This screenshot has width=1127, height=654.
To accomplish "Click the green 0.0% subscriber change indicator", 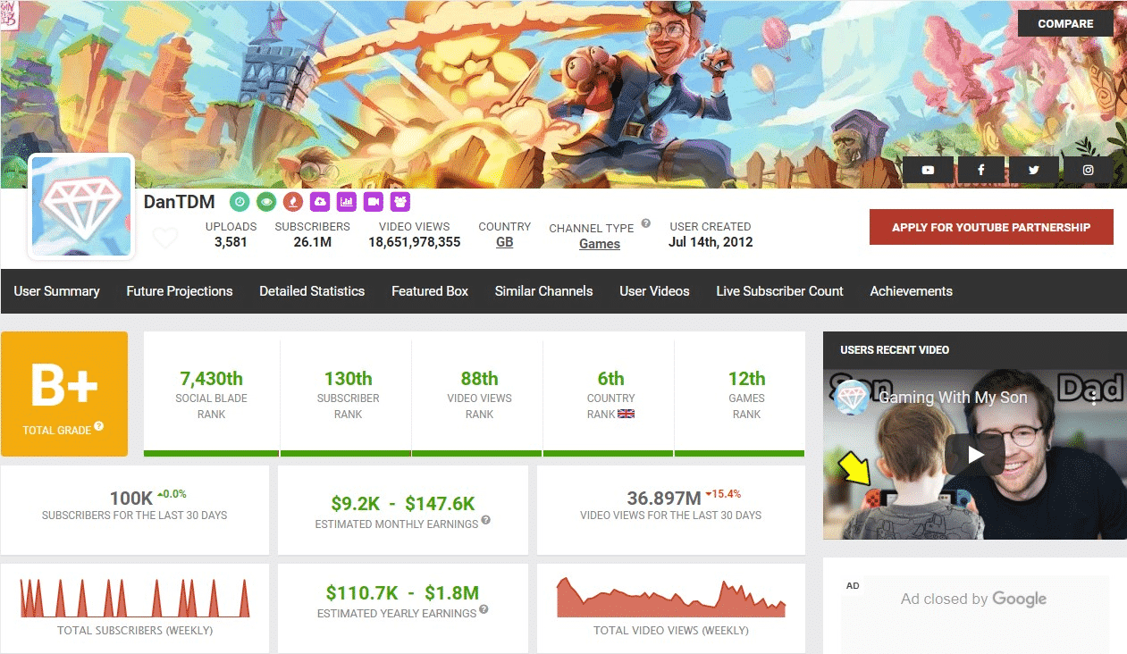I will 172,493.
